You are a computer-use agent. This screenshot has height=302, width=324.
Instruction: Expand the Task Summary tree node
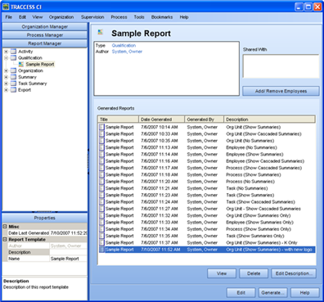tap(6, 83)
